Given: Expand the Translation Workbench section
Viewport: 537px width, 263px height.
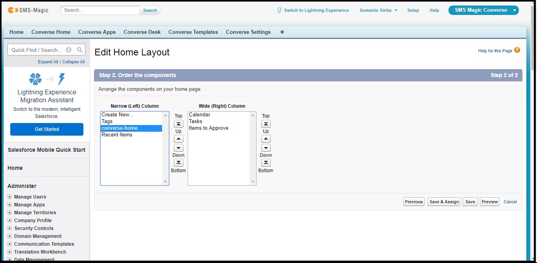Looking at the screenshot, I should click(10, 252).
